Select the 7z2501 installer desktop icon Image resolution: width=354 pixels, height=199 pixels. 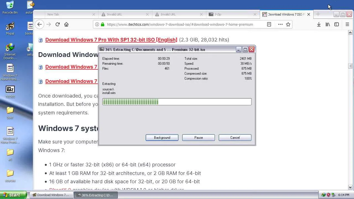pos(10,92)
